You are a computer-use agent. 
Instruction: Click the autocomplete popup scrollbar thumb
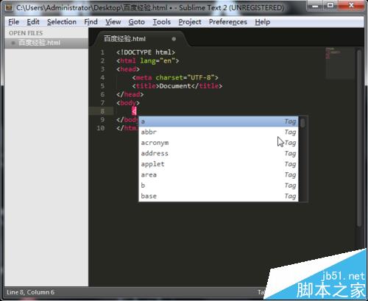(x=303, y=123)
